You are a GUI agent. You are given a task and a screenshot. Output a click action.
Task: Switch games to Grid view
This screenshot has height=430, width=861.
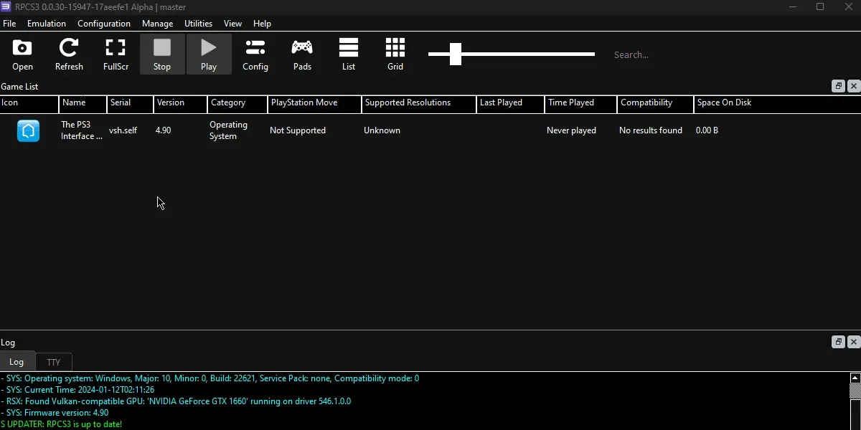tap(395, 54)
